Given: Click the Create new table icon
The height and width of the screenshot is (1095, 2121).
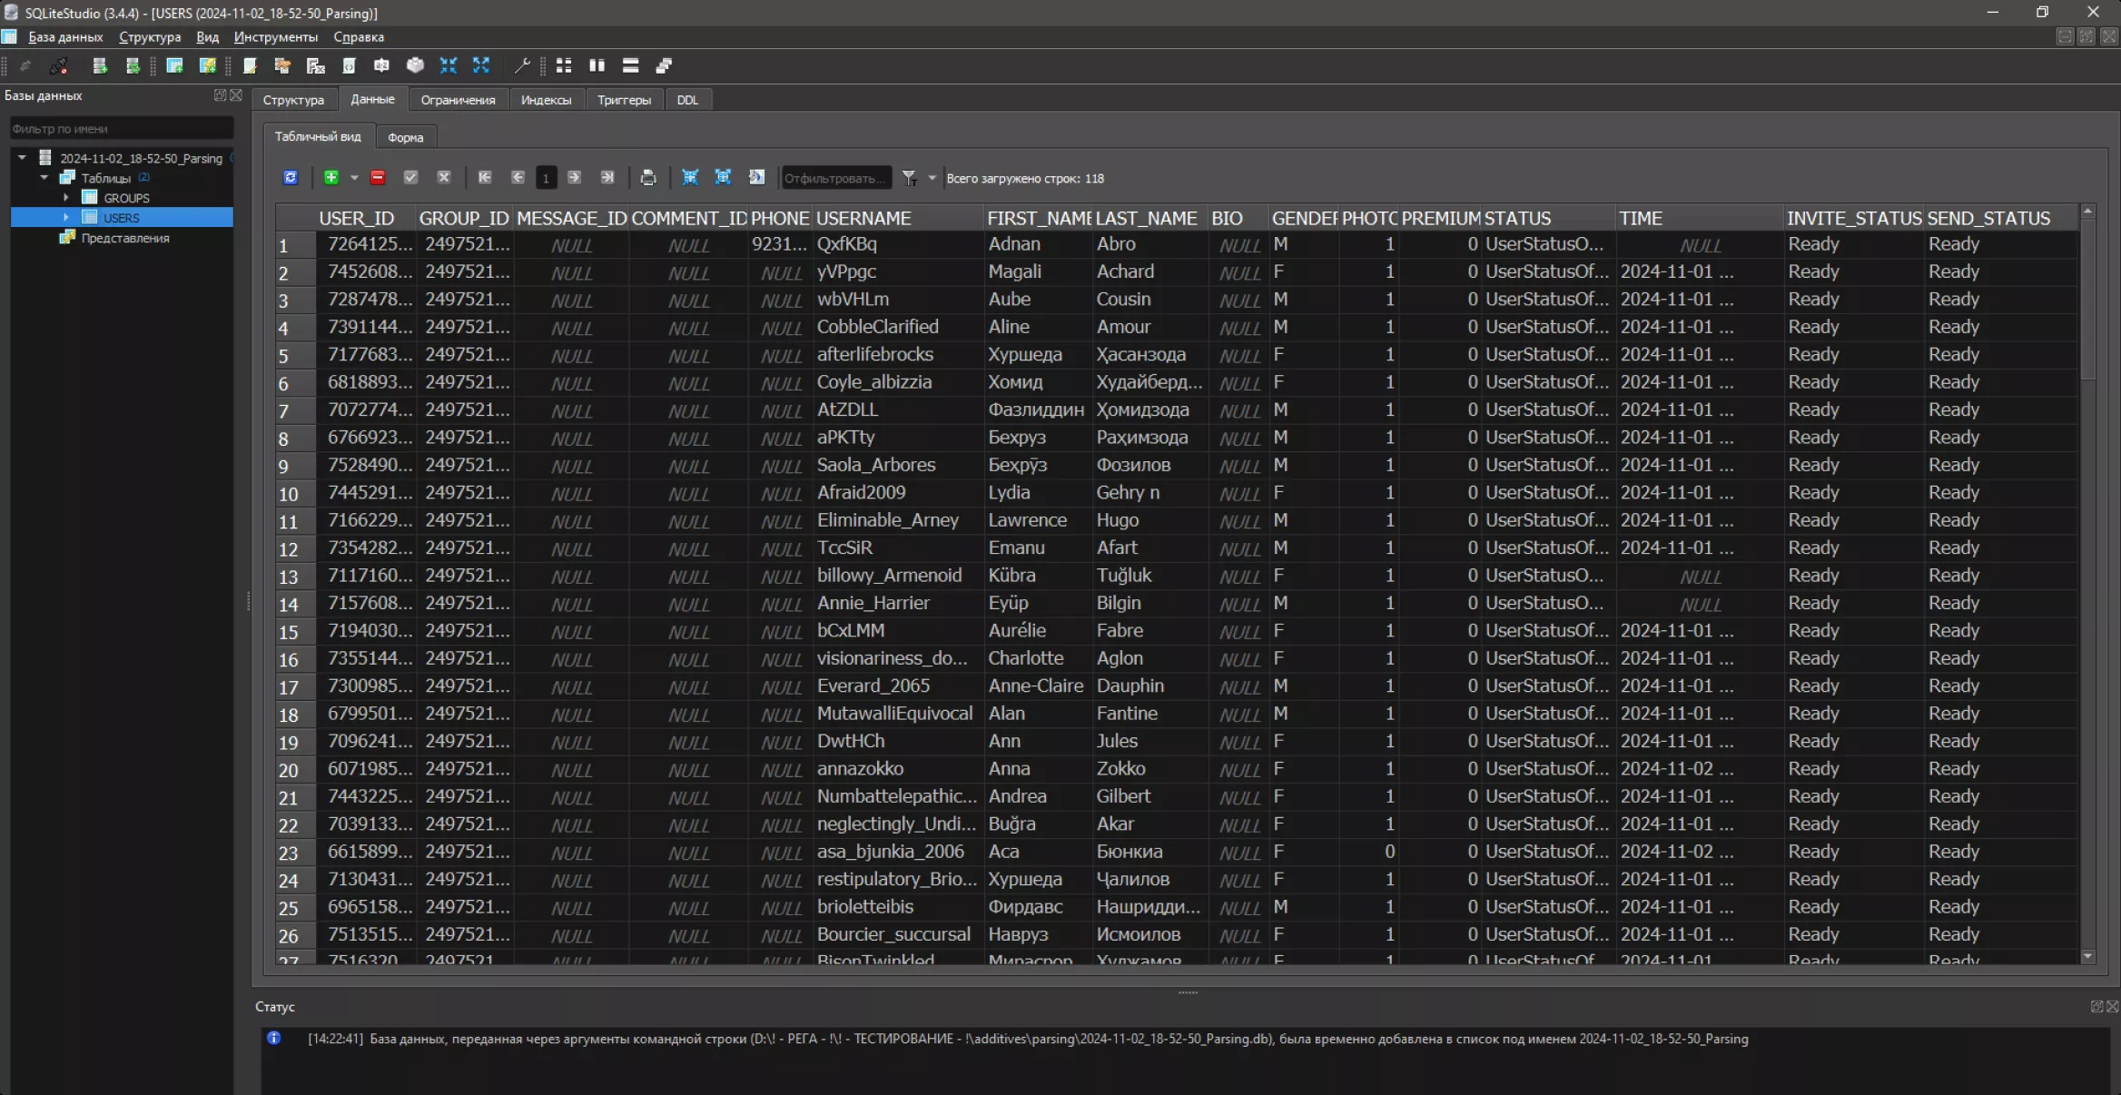Looking at the screenshot, I should tap(174, 65).
